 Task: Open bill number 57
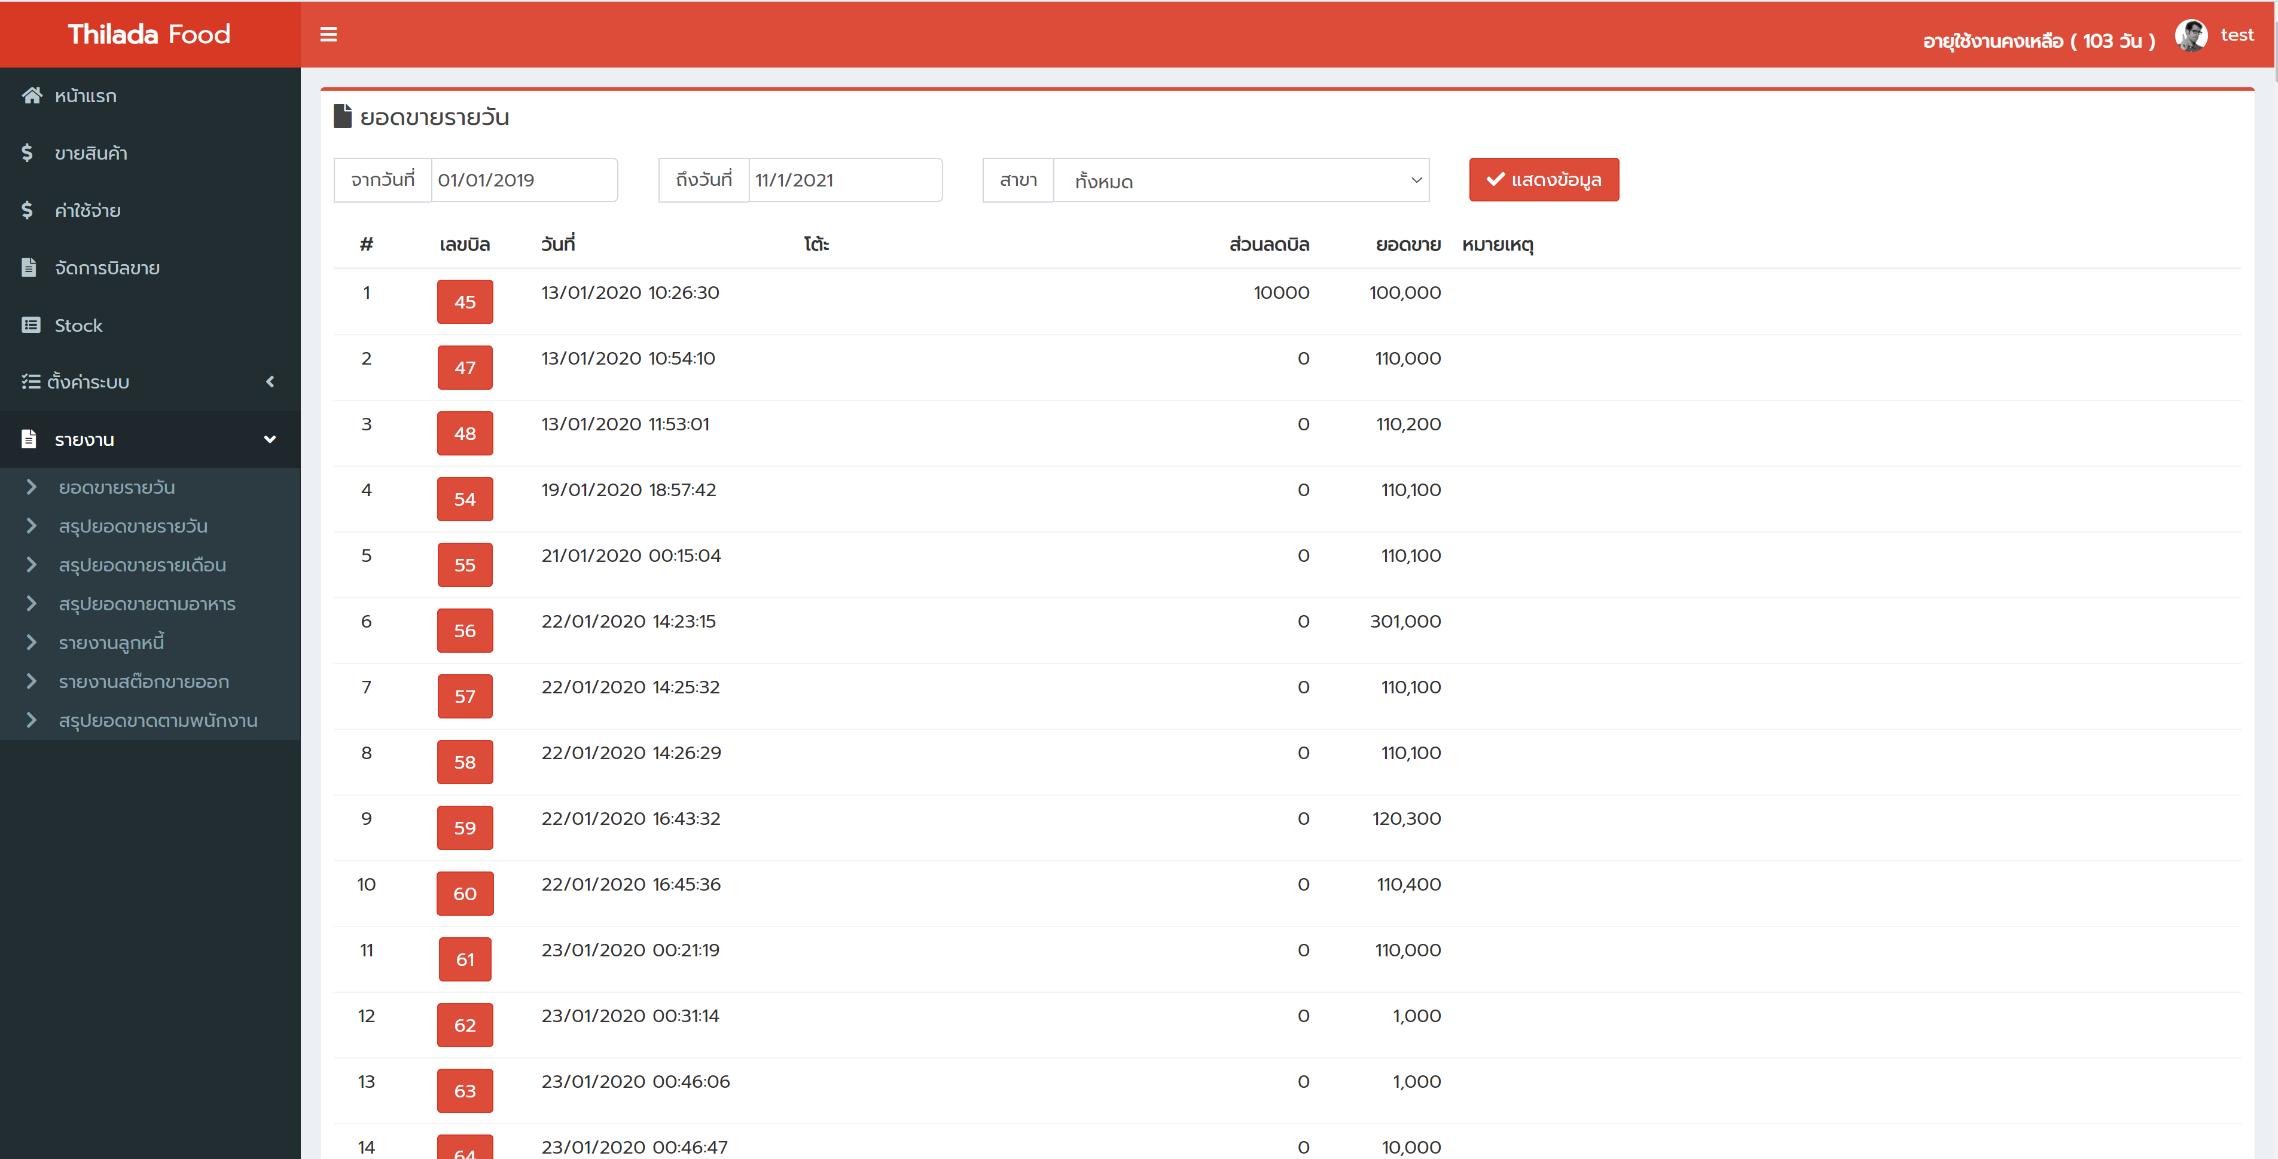[x=464, y=696]
